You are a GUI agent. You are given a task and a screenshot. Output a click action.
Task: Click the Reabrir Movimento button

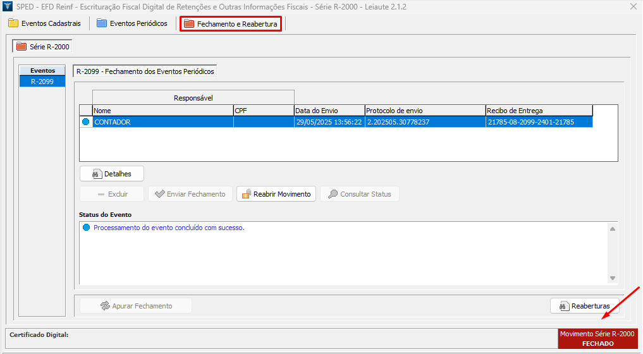276,194
